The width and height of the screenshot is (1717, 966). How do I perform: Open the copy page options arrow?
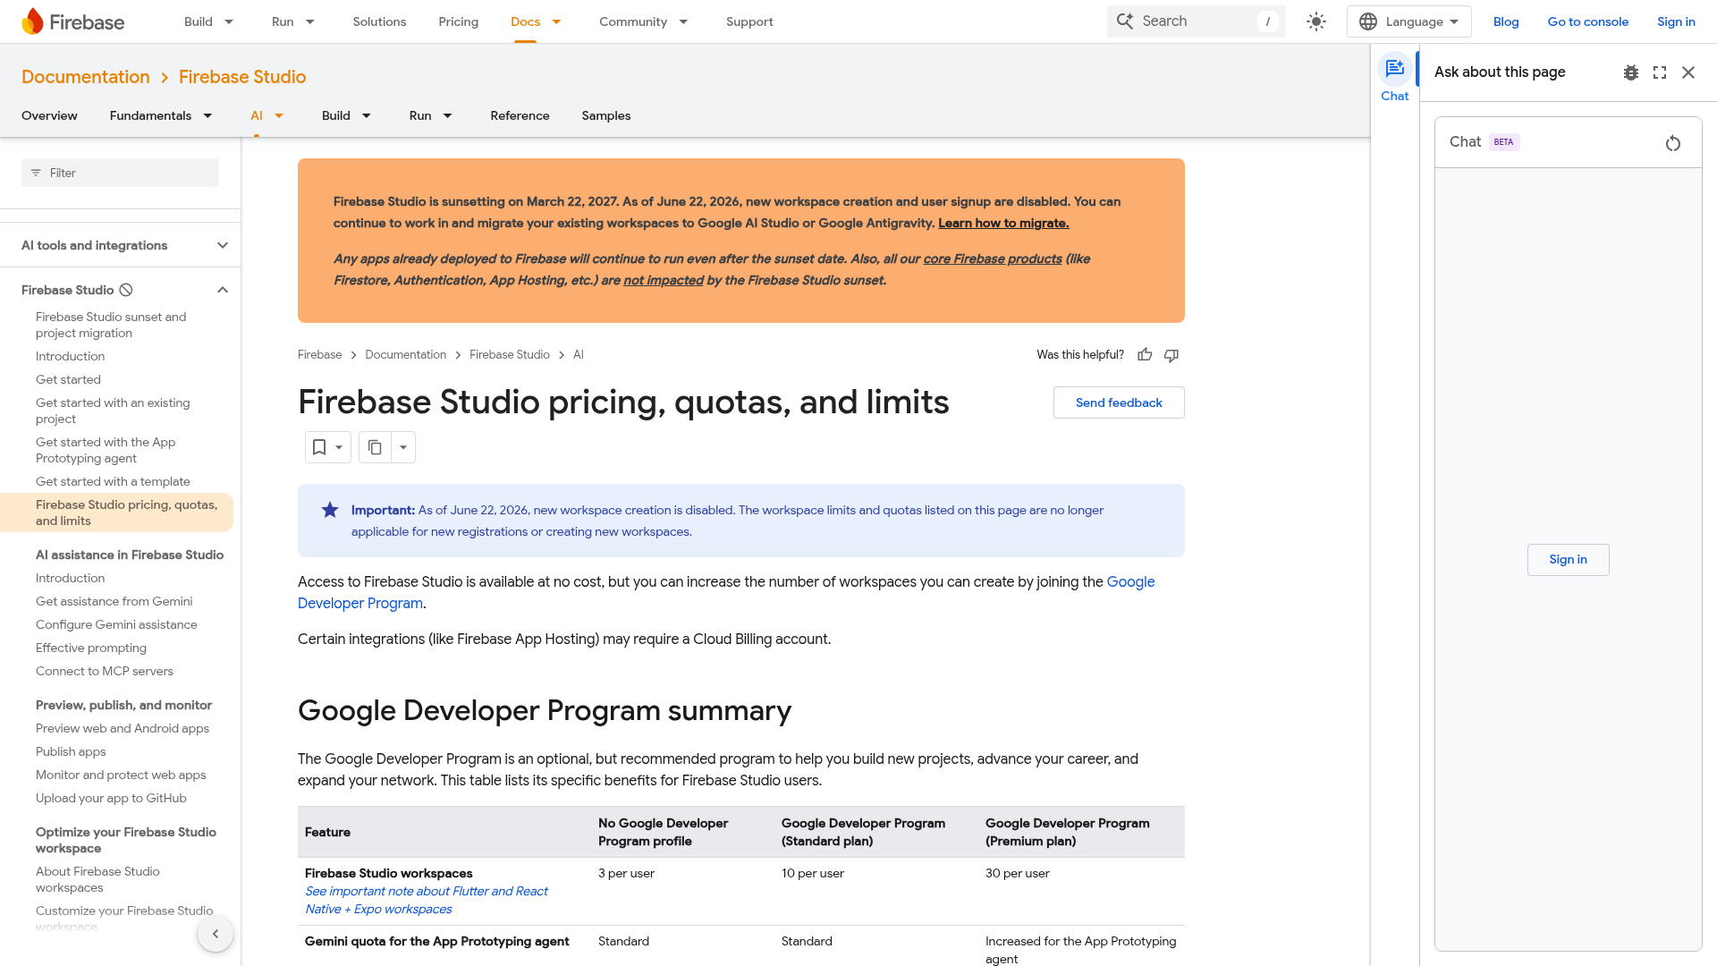pos(403,447)
